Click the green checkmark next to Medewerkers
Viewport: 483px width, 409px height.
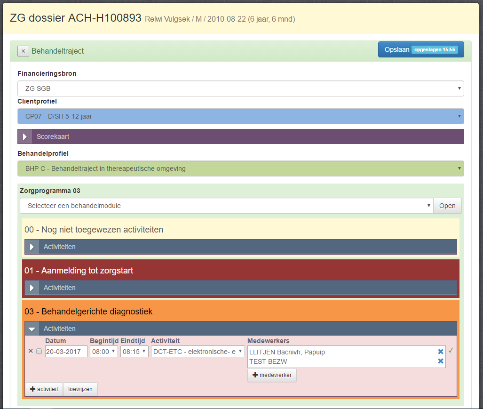pos(451,351)
